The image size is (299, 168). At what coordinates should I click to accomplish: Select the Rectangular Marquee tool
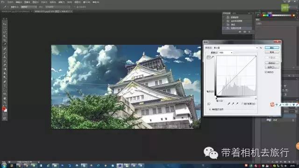coord(5,28)
